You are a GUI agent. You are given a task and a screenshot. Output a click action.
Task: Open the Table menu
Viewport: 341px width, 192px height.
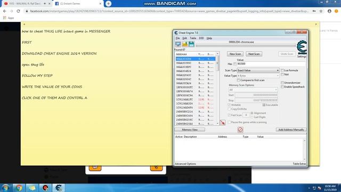tap(193, 38)
